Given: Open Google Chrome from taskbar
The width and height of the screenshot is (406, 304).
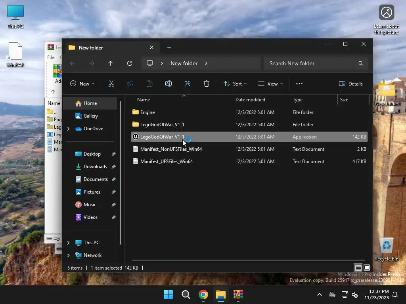Looking at the screenshot, I should pos(203,294).
